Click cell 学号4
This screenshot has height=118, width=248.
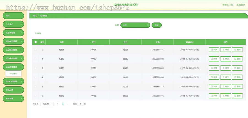[93, 77]
